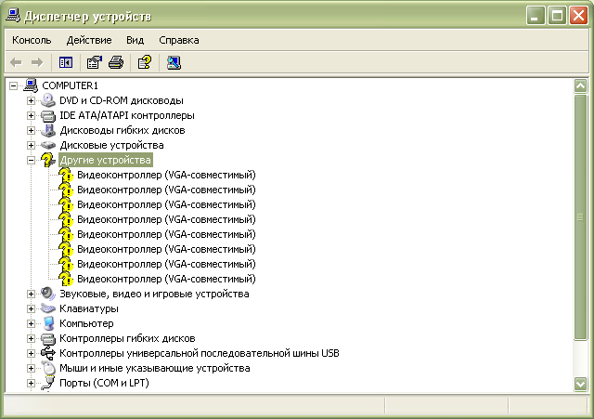Click the DVD и CD-ROM дисководы disc icon
Viewport: 594px width, 419px height.
click(48, 100)
